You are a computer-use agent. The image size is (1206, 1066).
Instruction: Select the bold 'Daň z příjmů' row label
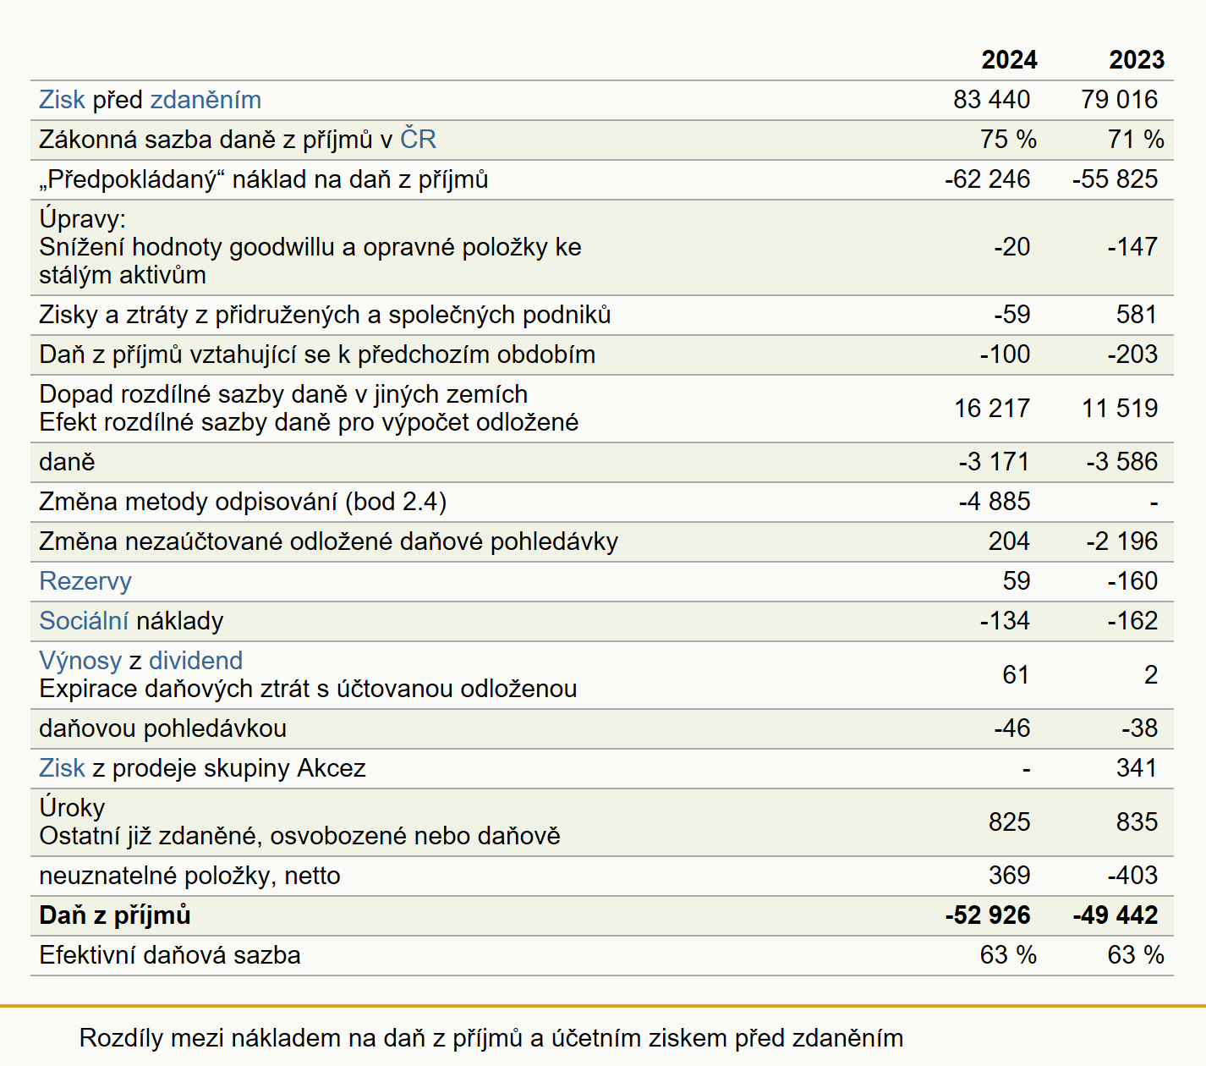click(115, 915)
